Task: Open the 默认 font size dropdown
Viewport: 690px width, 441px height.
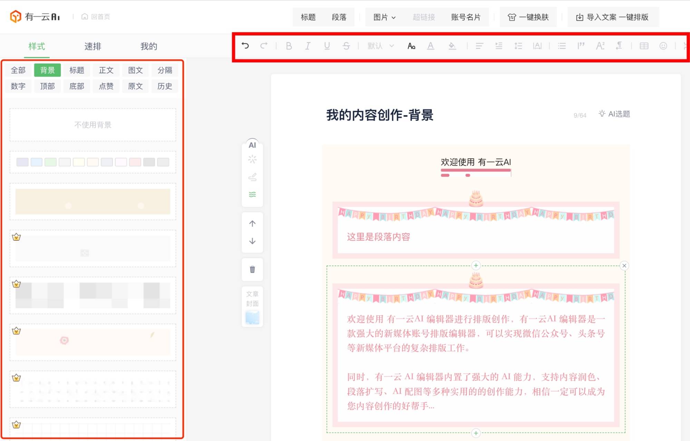Action: point(381,46)
